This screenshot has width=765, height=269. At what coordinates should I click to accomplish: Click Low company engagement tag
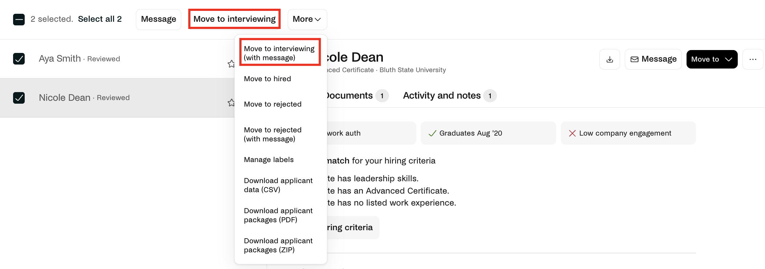tap(628, 133)
